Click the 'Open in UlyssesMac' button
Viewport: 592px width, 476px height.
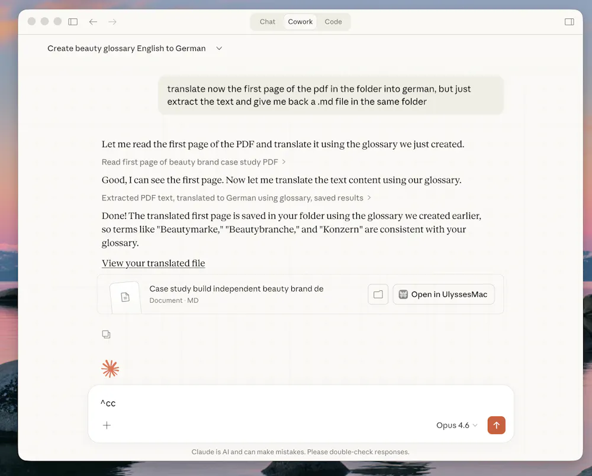point(443,294)
